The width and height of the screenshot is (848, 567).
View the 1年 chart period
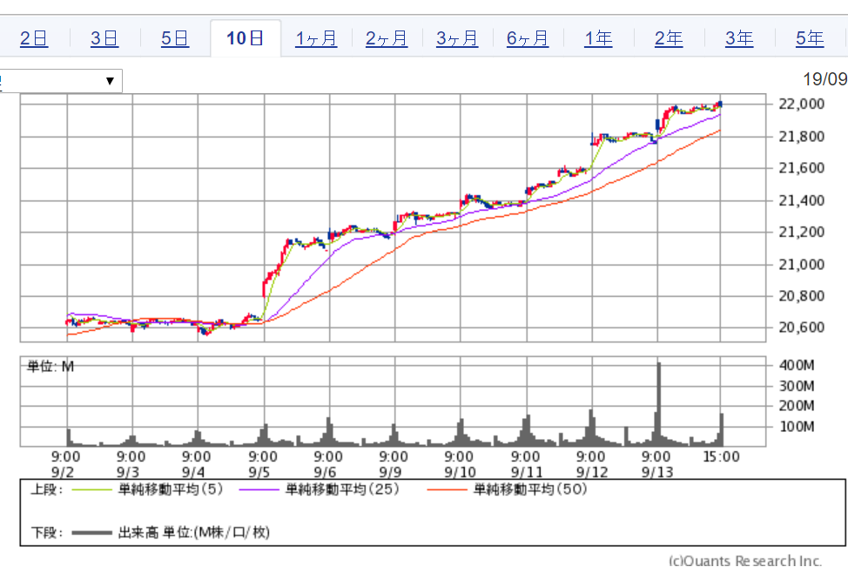[x=598, y=38]
